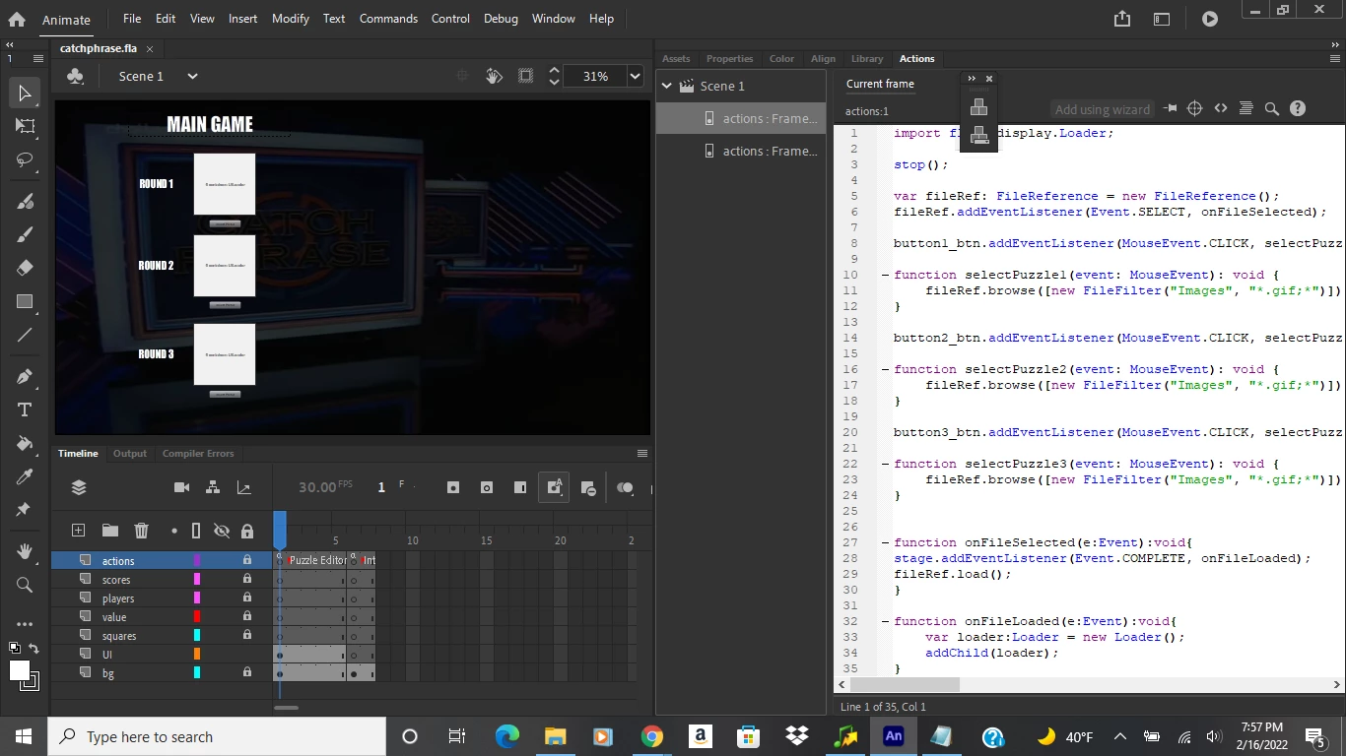Click the Free Transform tool
This screenshot has width=1346, height=756.
25,126
